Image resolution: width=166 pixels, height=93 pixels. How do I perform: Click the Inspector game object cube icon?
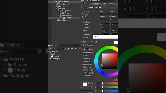point(83,1)
